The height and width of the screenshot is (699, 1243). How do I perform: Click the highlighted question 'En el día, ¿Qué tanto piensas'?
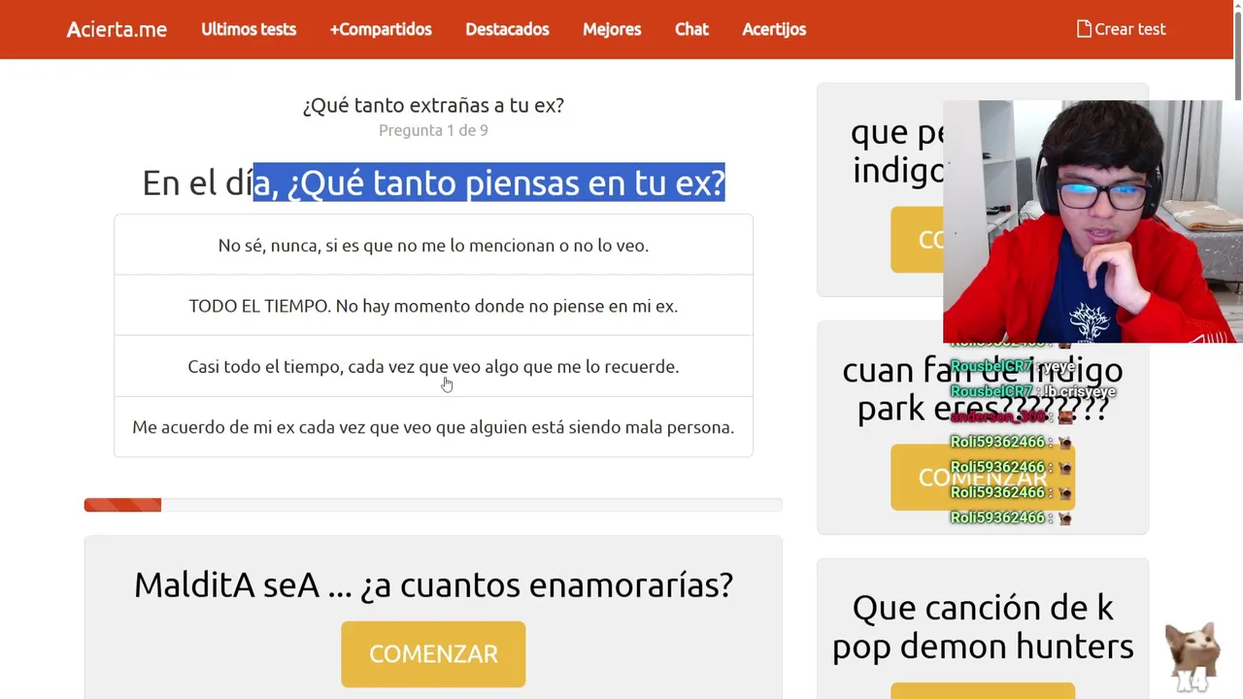click(433, 183)
